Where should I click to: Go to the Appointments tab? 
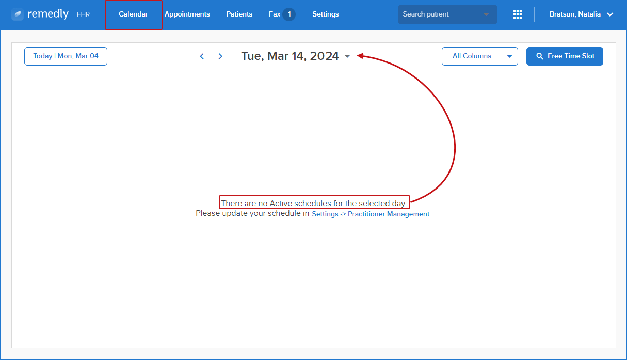pyautogui.click(x=187, y=14)
